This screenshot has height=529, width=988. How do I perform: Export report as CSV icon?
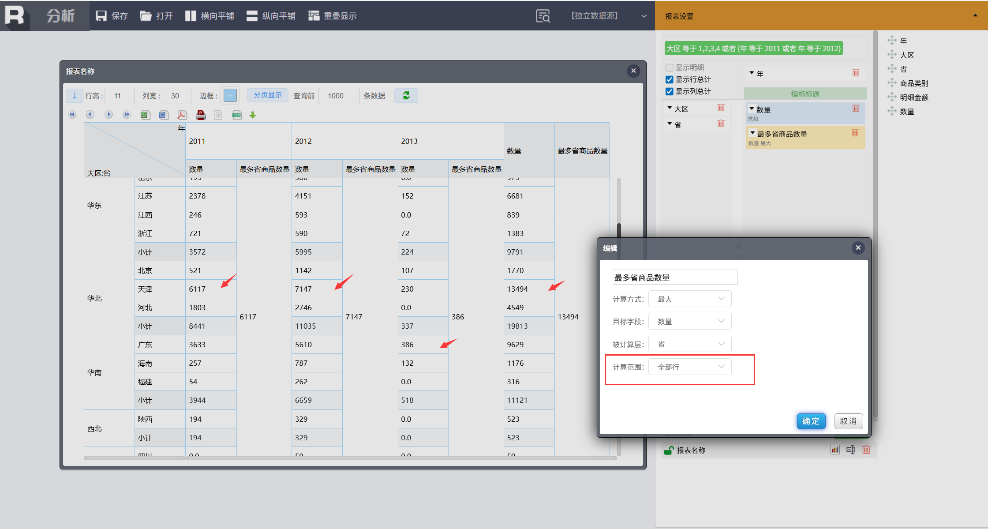(x=237, y=115)
